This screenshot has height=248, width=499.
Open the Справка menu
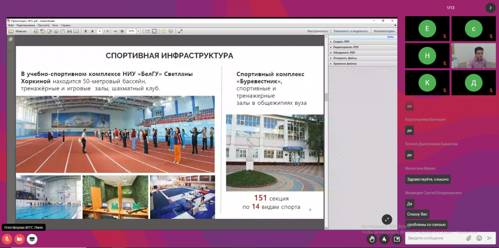tap(66, 25)
